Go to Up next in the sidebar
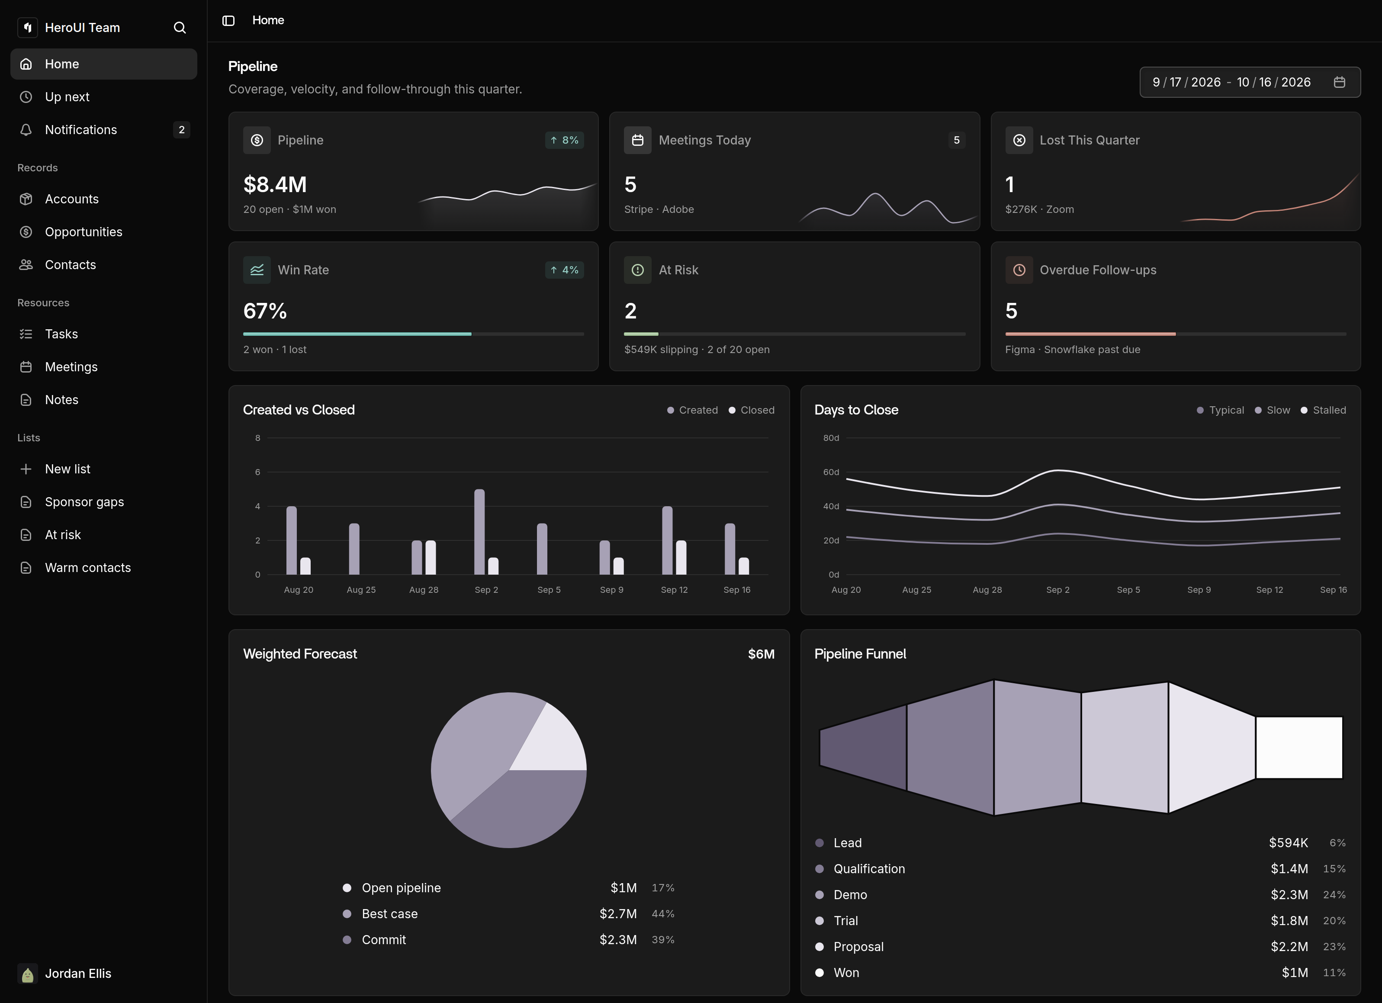Image resolution: width=1382 pixels, height=1003 pixels. point(103,97)
